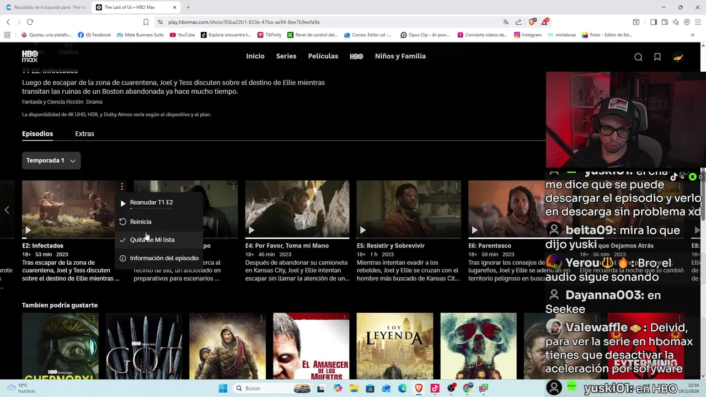Open the browser apps grid icon

[x=7, y=35]
